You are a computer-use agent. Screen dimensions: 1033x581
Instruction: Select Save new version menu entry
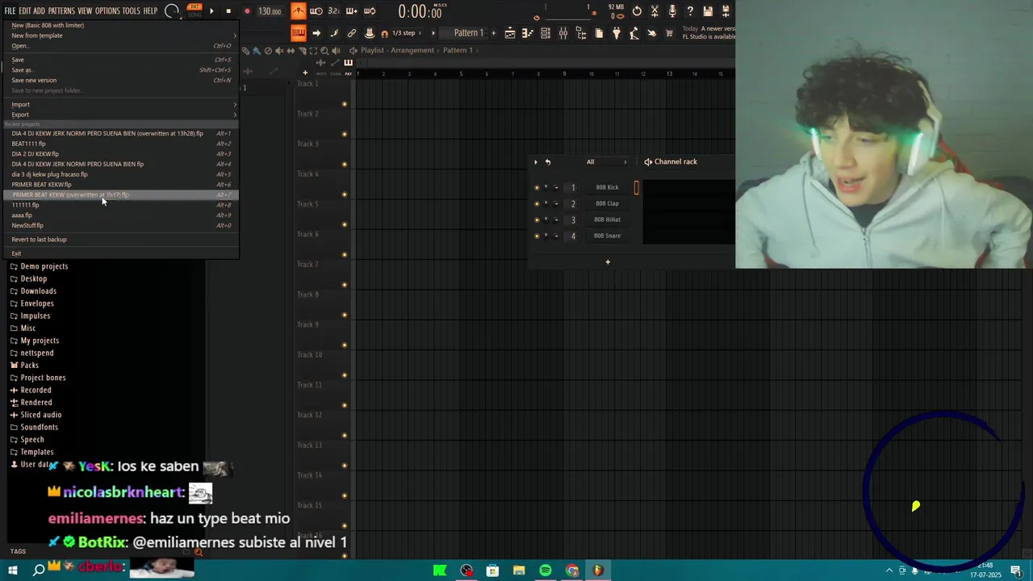(121, 80)
